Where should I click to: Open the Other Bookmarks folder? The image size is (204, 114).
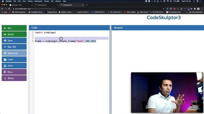[x=196, y=12]
